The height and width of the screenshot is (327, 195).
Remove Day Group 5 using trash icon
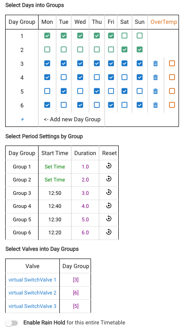pos(156,91)
